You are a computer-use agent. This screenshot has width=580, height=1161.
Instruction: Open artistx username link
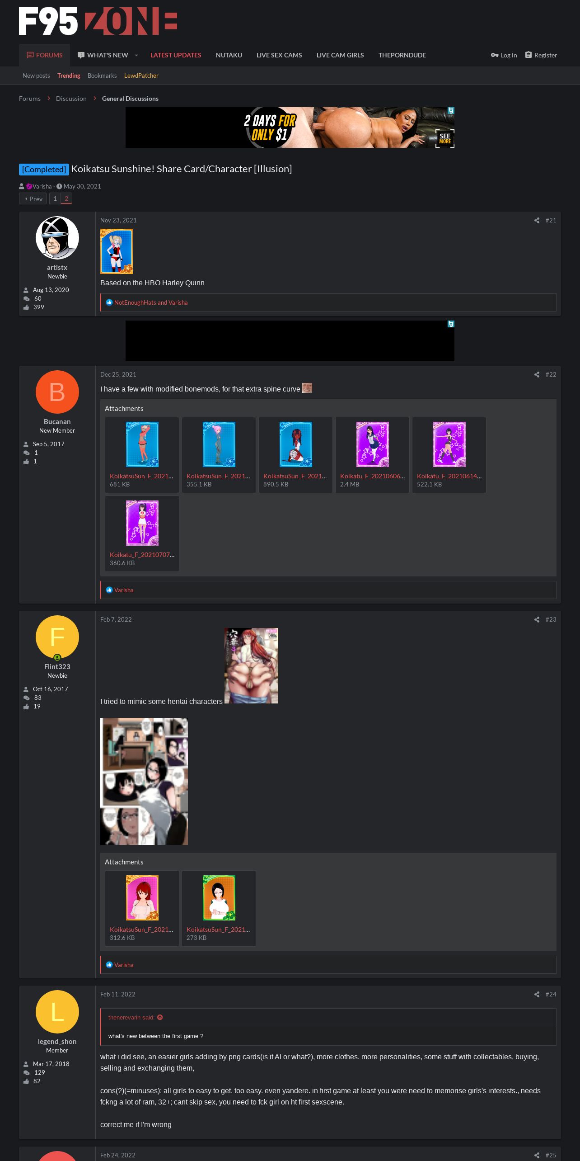(57, 268)
